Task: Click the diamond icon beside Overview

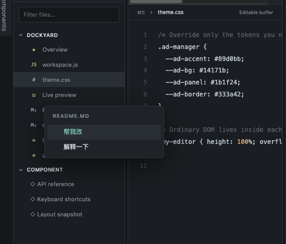Action: [34, 50]
